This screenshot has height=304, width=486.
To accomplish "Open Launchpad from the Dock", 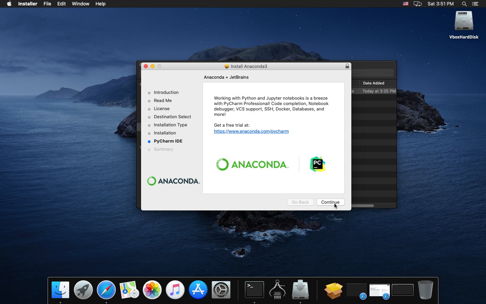I will 83,290.
